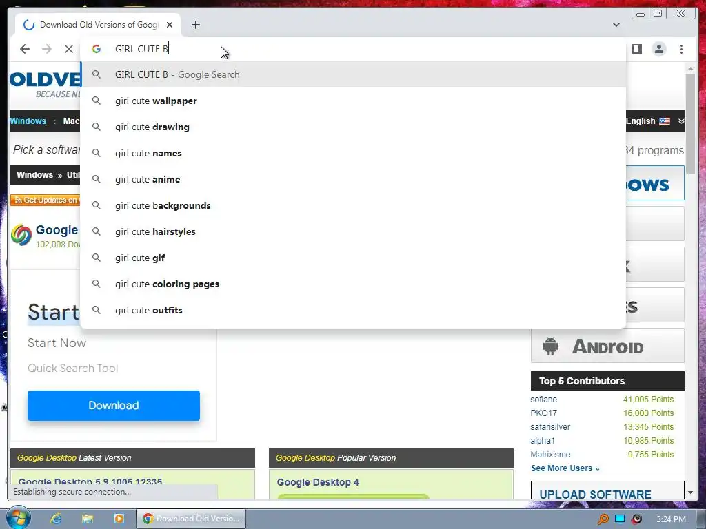Click the scrollbar up arrow
Viewport: 706px width, 529px height.
click(690, 68)
